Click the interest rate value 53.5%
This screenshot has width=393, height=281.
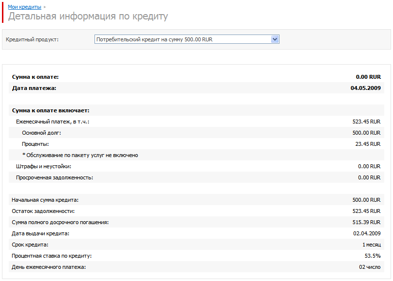(373, 256)
